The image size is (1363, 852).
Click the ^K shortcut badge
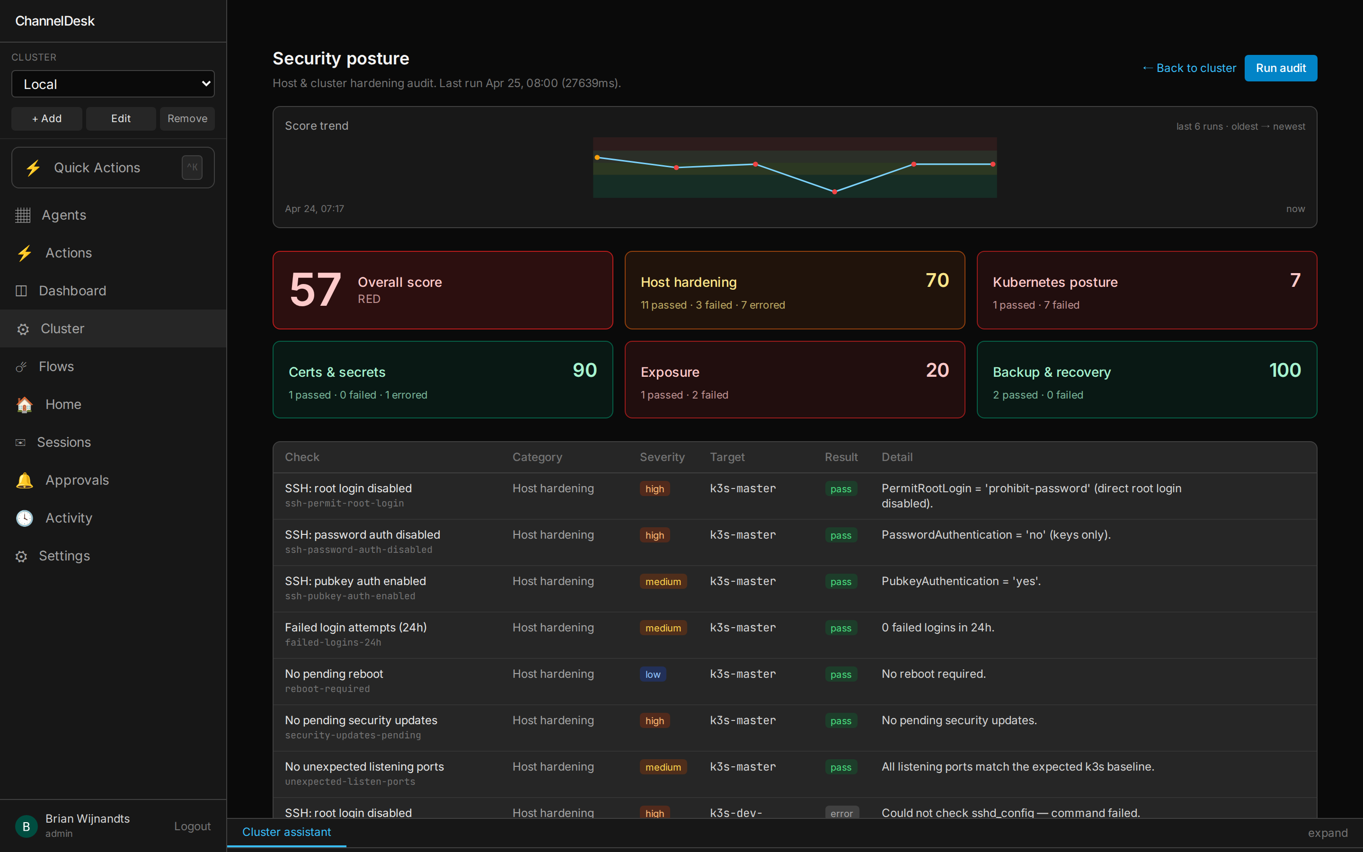pos(192,168)
